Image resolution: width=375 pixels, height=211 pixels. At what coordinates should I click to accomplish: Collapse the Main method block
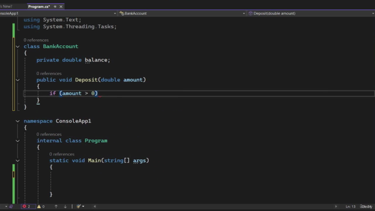click(x=18, y=161)
